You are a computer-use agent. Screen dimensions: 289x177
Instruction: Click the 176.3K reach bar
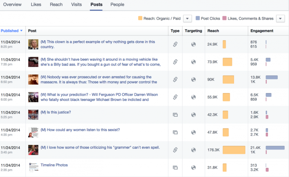tap(234, 150)
